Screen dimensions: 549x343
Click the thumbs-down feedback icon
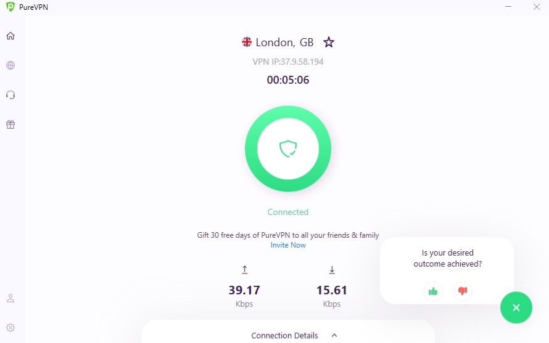tap(463, 291)
